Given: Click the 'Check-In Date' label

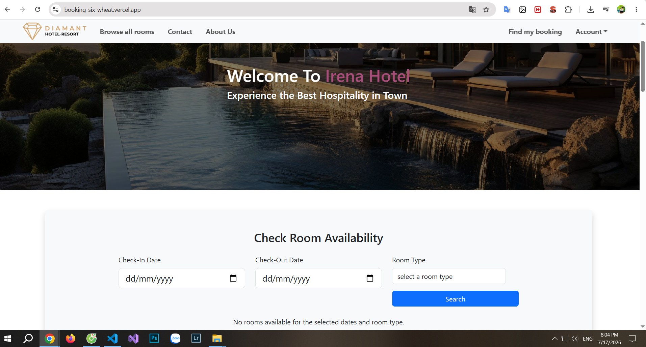Looking at the screenshot, I should [139, 260].
